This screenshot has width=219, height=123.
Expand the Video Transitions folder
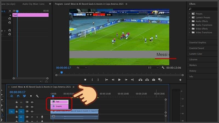189,33
